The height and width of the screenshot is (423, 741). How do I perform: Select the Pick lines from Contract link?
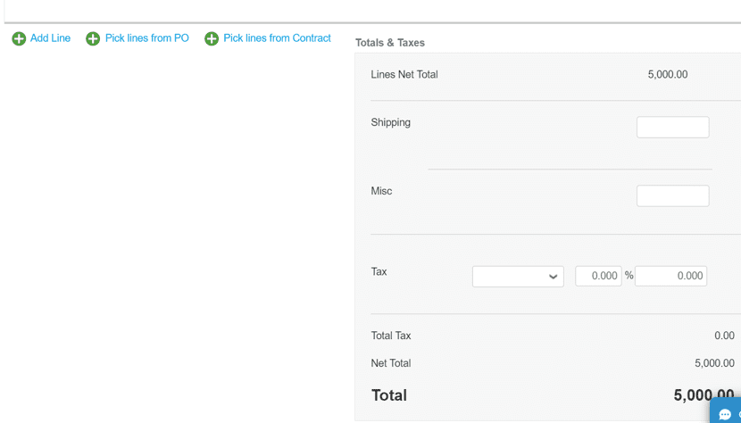click(x=277, y=38)
